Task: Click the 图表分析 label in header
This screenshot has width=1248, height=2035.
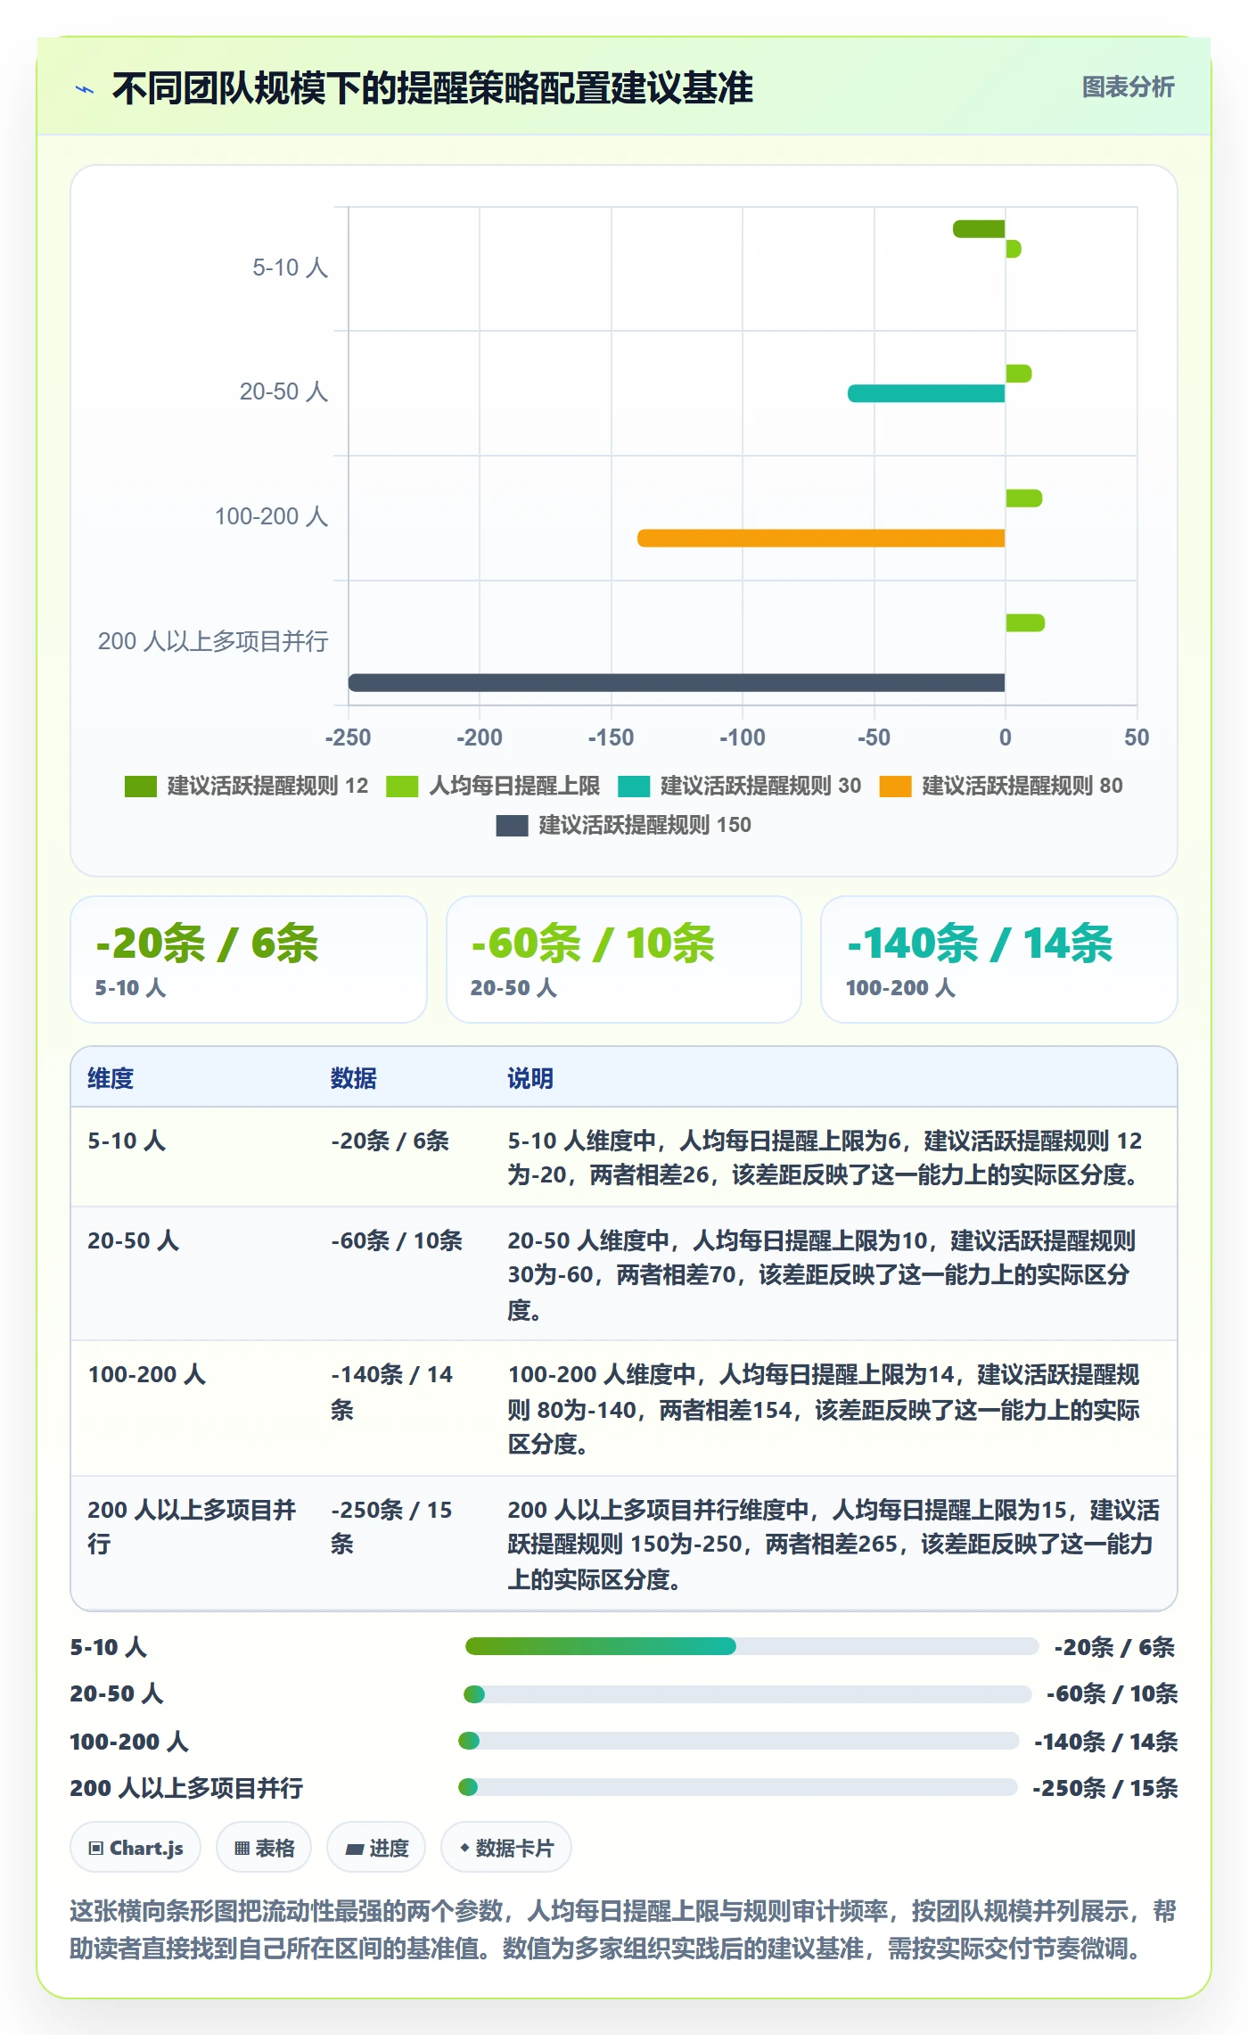Action: (1128, 87)
